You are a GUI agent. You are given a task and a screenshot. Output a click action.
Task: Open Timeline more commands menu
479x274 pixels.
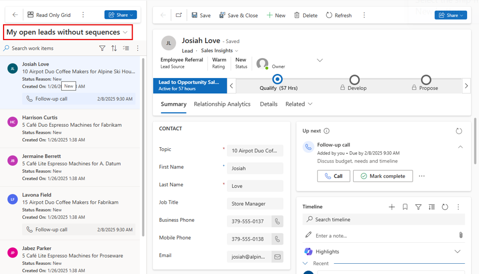(x=458, y=207)
